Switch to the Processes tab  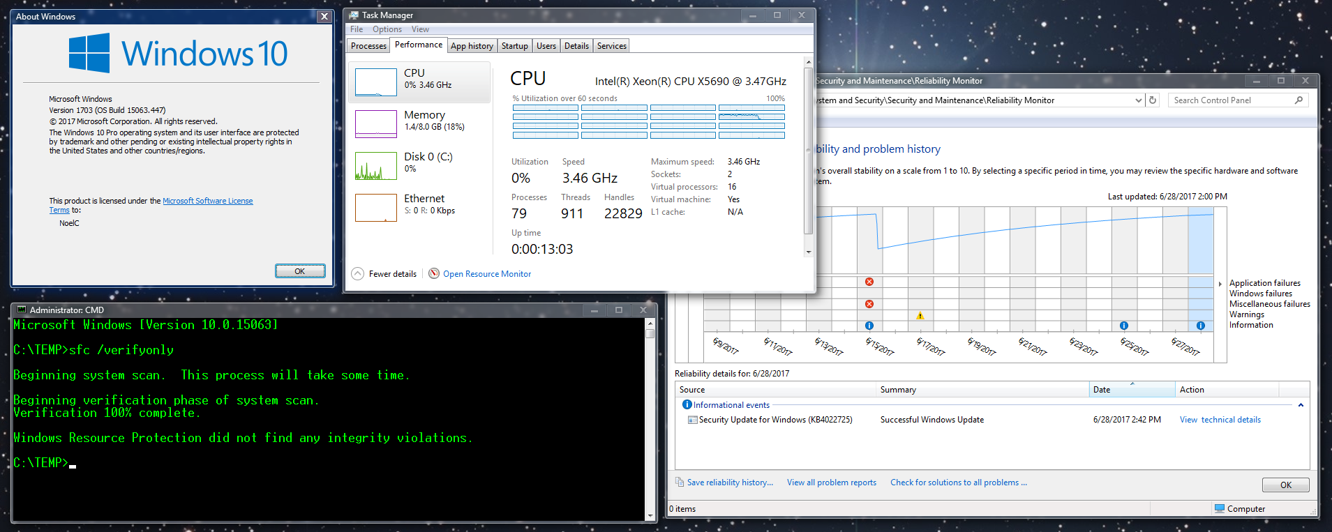tap(368, 46)
